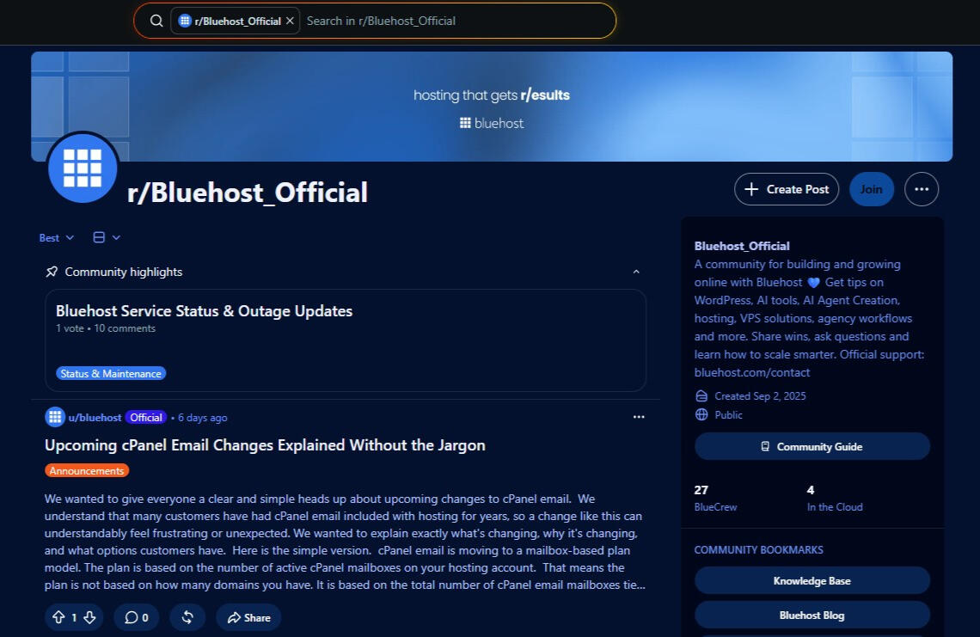Focus the Search in r/Bluehost_Official field
980x637 pixels.
(x=456, y=21)
